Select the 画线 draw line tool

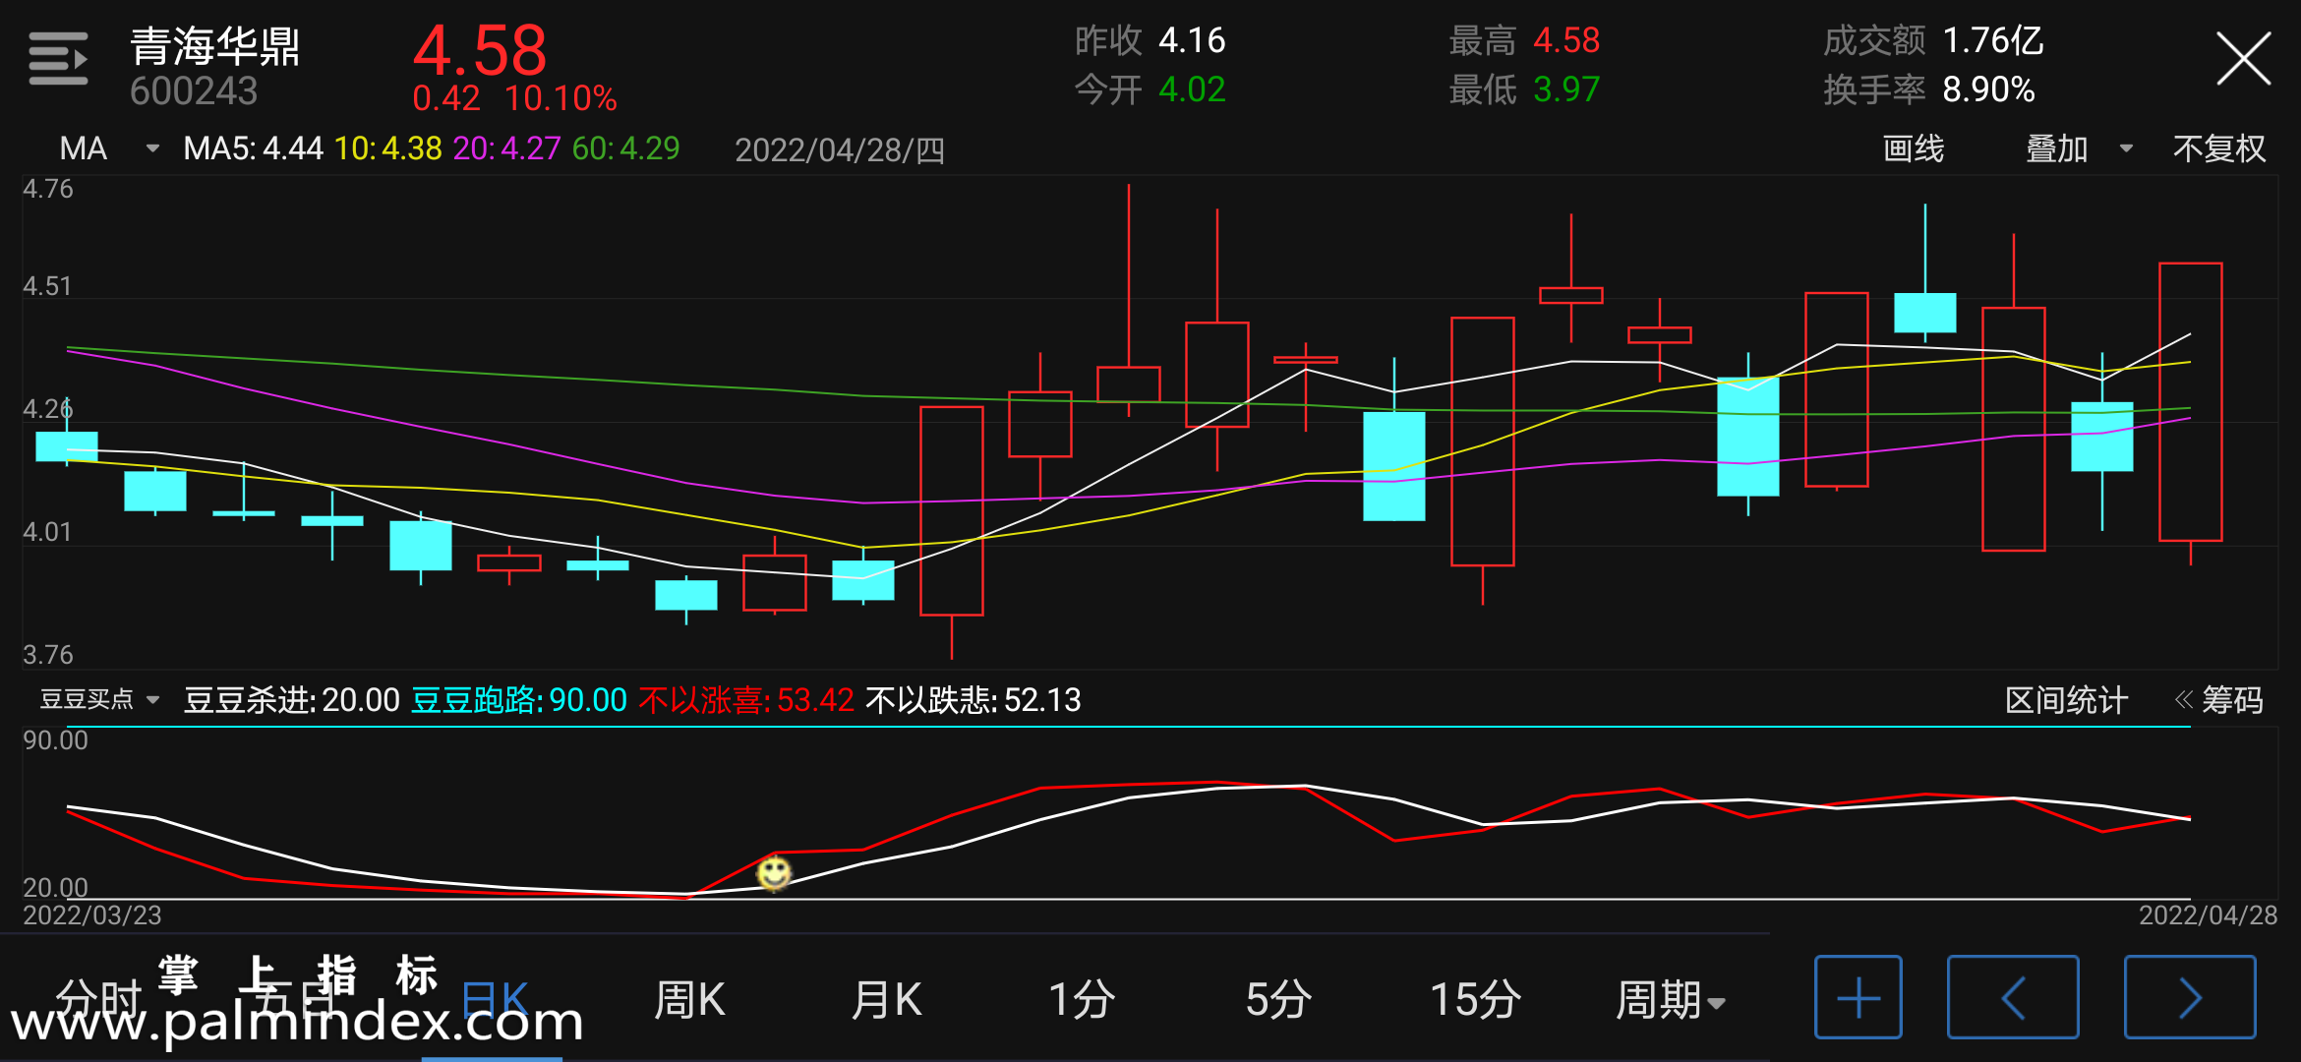coord(1913,148)
